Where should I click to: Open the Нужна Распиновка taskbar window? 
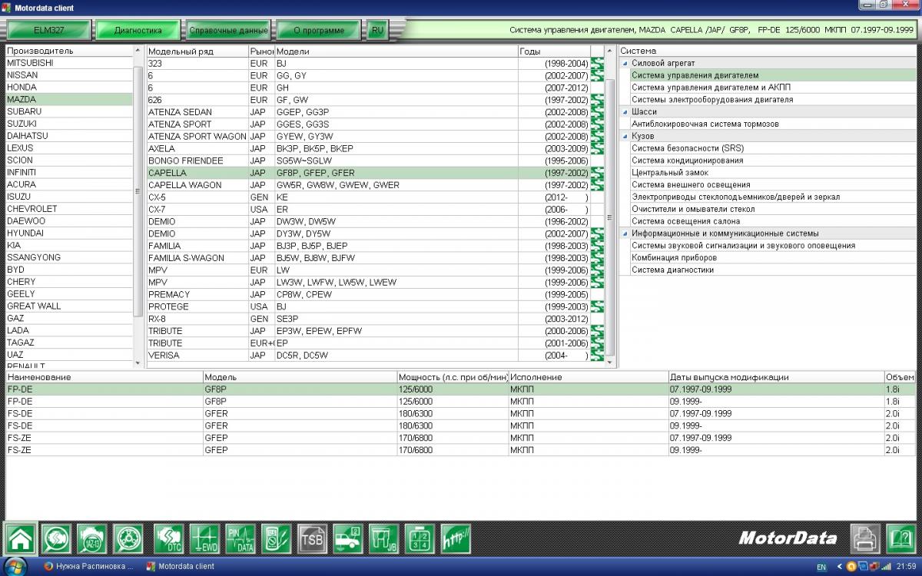[x=89, y=567]
